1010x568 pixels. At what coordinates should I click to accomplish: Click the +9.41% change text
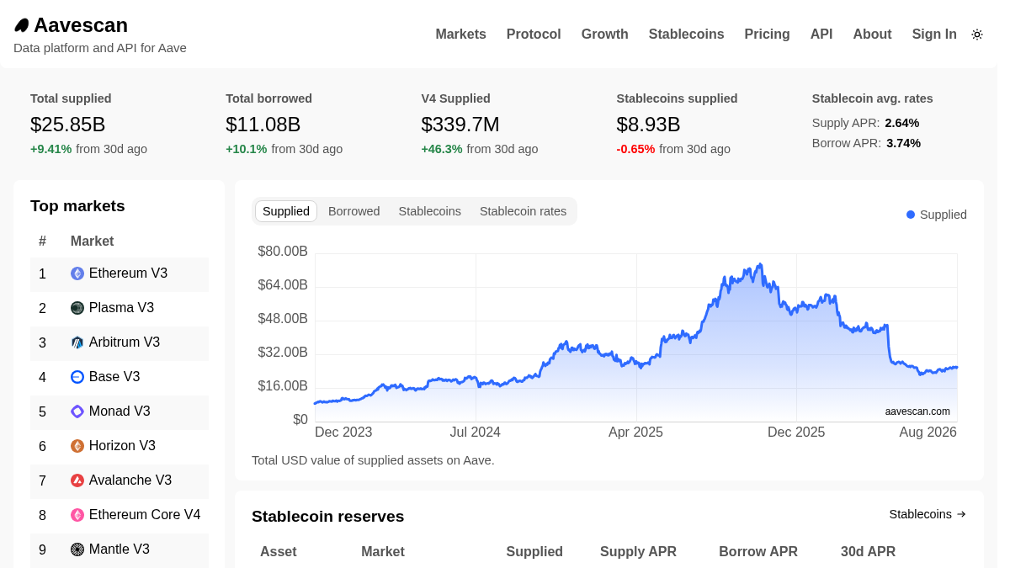click(51, 149)
